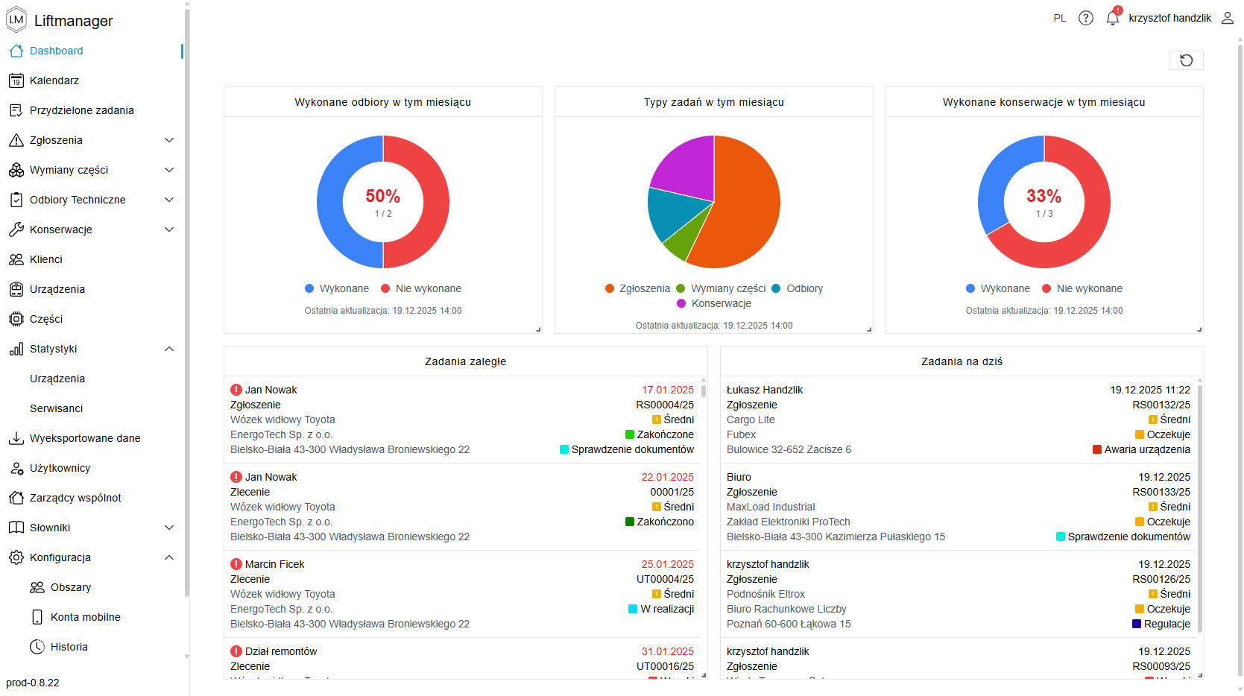Click the Liftmanager LM logo
The width and height of the screenshot is (1244, 696).
coord(16,20)
